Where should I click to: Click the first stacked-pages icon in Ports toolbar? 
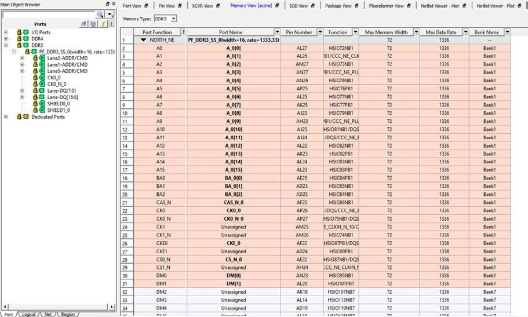coord(84,24)
